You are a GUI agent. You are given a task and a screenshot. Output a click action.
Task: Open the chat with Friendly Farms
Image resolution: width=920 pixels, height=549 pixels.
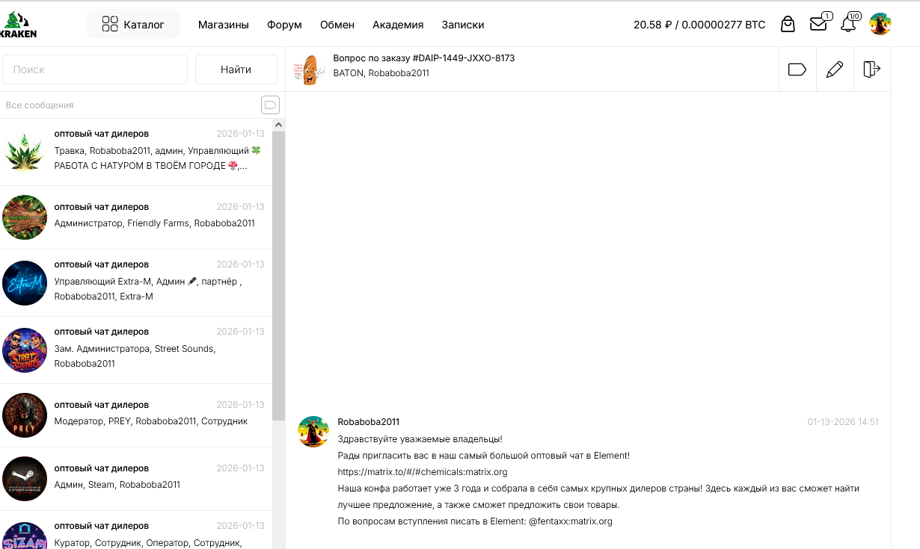pyautogui.click(x=136, y=217)
